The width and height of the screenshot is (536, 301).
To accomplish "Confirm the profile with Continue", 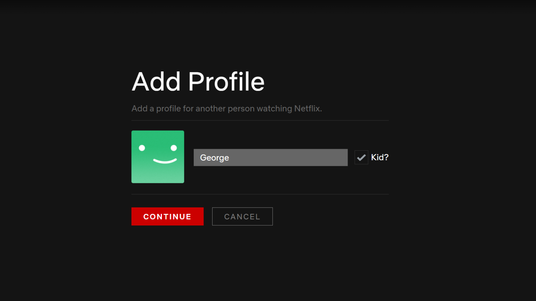I will [167, 216].
